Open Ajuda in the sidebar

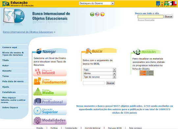click(6, 87)
